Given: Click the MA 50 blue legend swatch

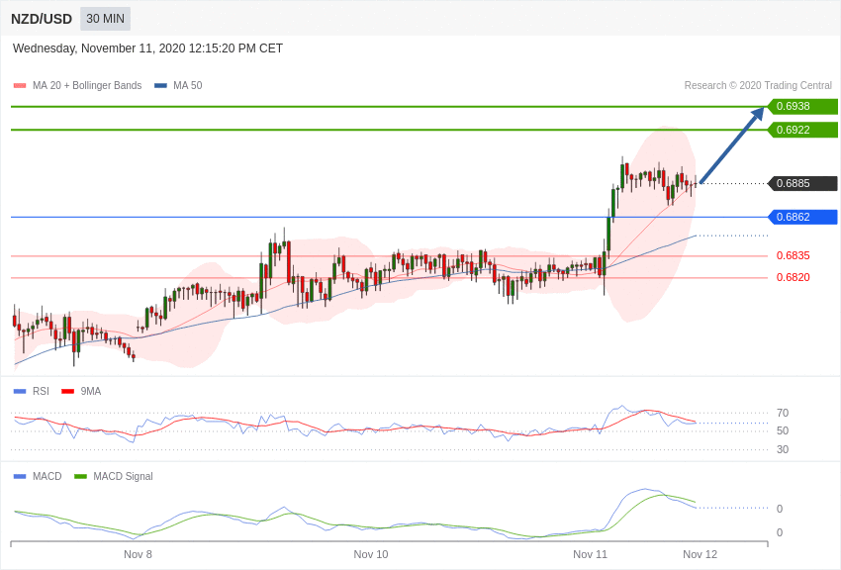Looking at the screenshot, I should tap(160, 85).
